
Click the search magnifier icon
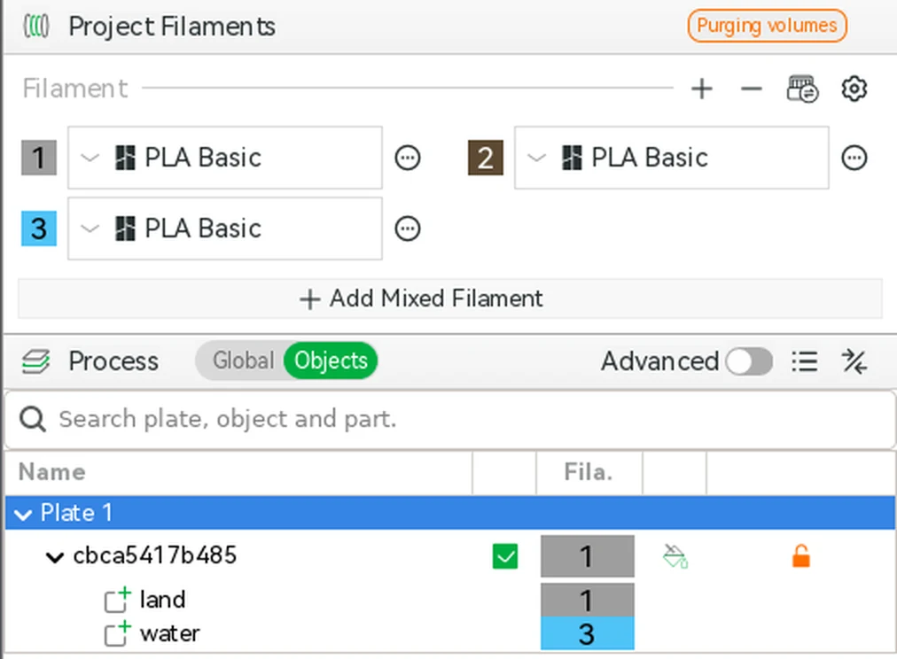[x=33, y=420]
